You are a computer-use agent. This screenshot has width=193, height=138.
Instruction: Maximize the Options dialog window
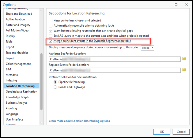176,5
